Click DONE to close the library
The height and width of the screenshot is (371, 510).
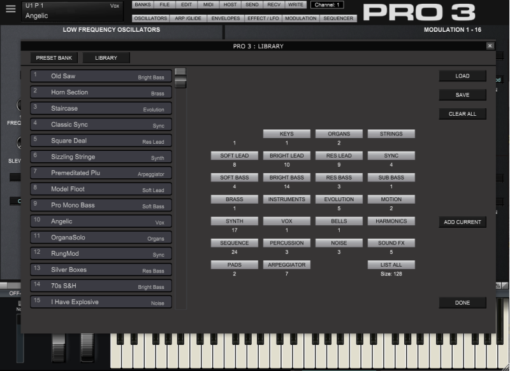click(462, 302)
